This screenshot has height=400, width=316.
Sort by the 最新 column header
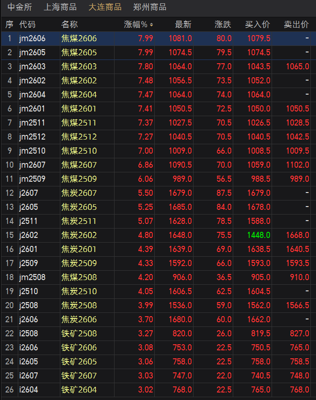[x=183, y=24]
